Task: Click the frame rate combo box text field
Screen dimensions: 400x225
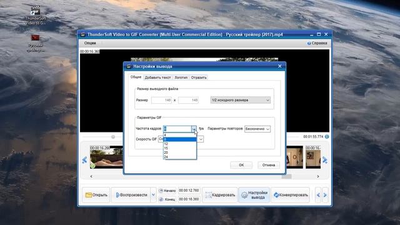Action: point(177,129)
